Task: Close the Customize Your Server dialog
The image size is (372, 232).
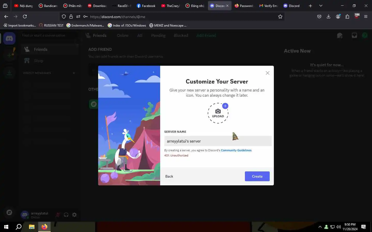Action: click(268, 73)
